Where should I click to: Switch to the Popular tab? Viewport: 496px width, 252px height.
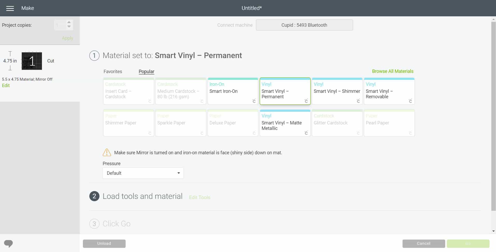(146, 72)
